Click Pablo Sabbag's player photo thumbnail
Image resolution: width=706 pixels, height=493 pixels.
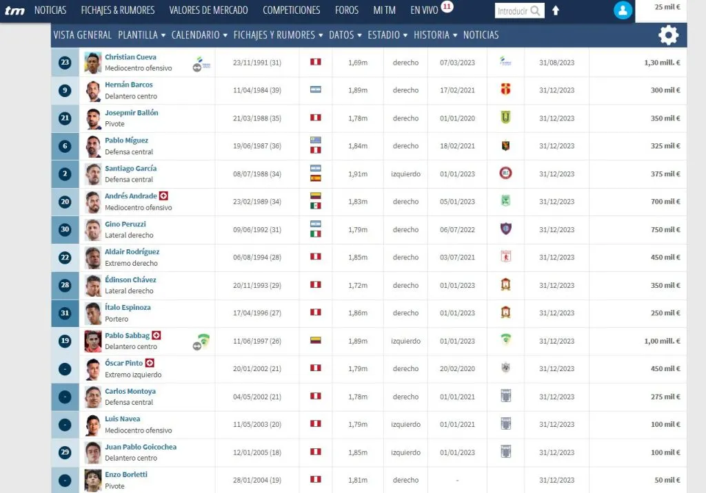click(92, 341)
